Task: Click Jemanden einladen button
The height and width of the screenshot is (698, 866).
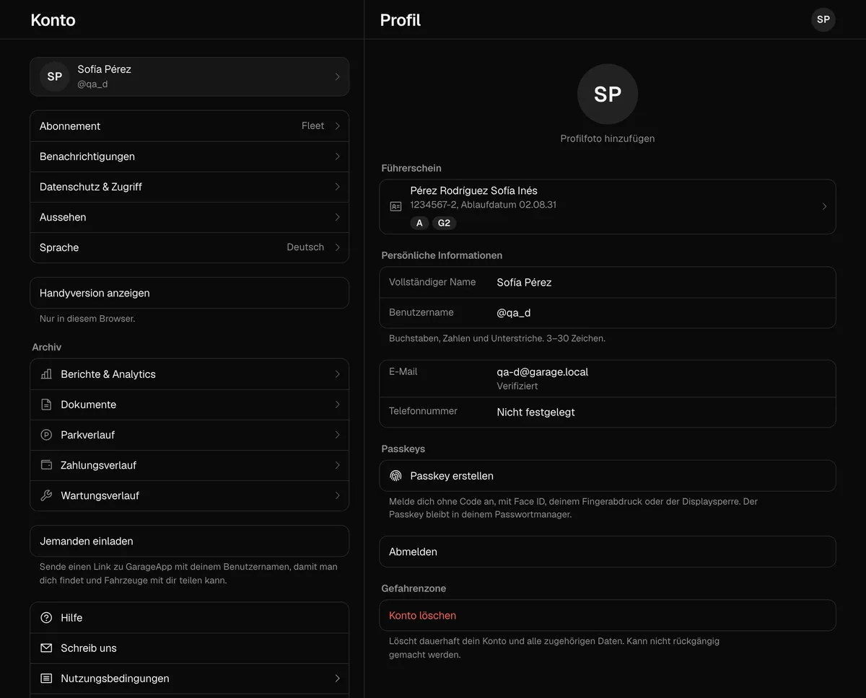Action: coord(189,541)
